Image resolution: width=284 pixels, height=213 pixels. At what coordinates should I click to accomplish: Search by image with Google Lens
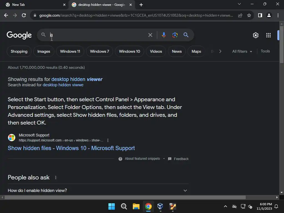coord(175,35)
